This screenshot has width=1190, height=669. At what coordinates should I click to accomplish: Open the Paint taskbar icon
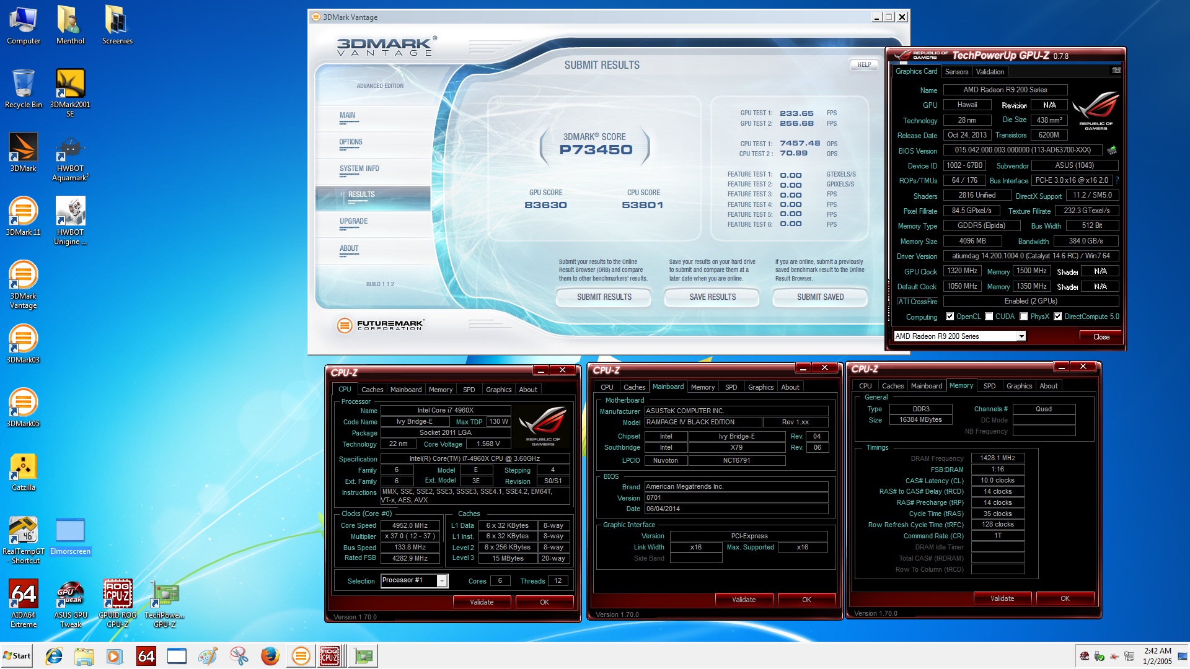coord(208,656)
